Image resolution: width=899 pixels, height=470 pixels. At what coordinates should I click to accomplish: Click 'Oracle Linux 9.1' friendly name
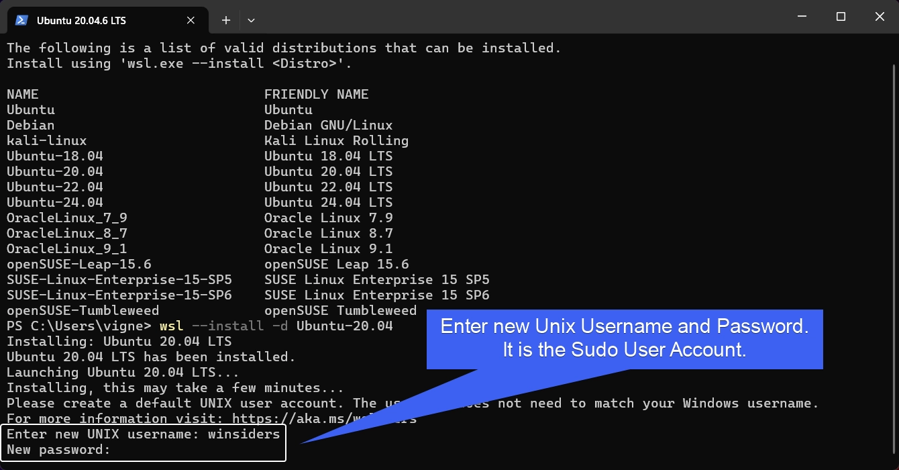click(x=329, y=248)
